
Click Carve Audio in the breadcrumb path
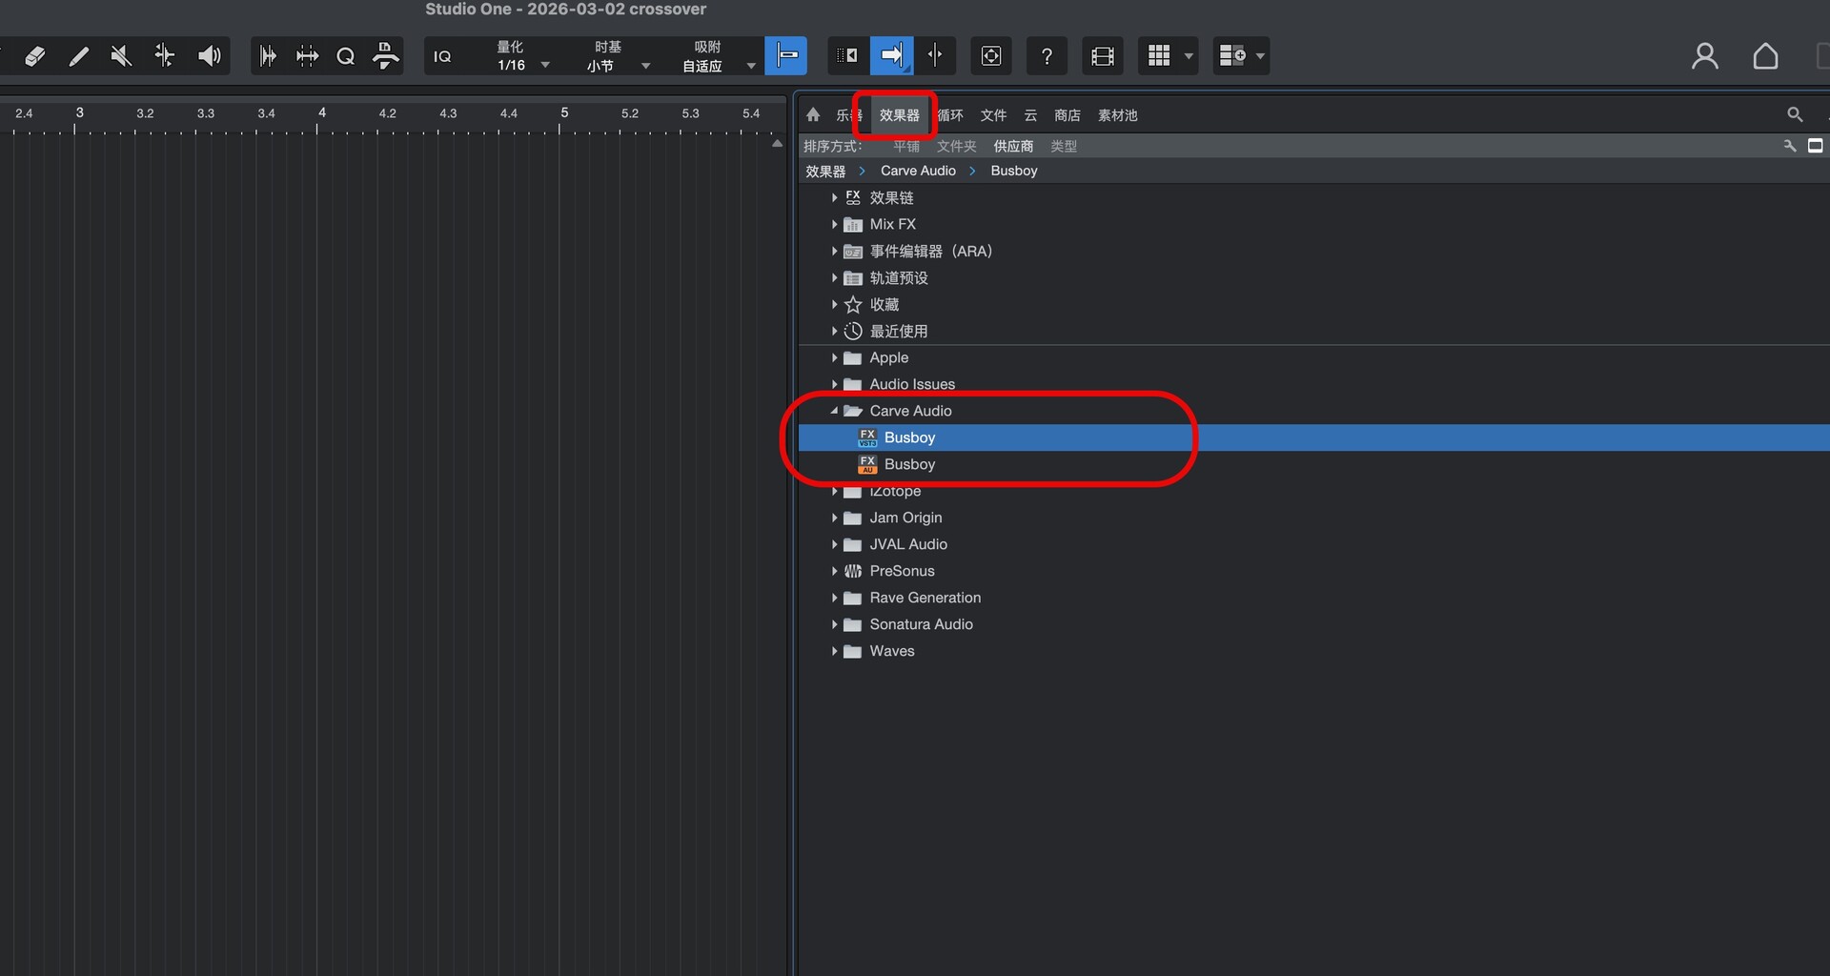coord(917,171)
